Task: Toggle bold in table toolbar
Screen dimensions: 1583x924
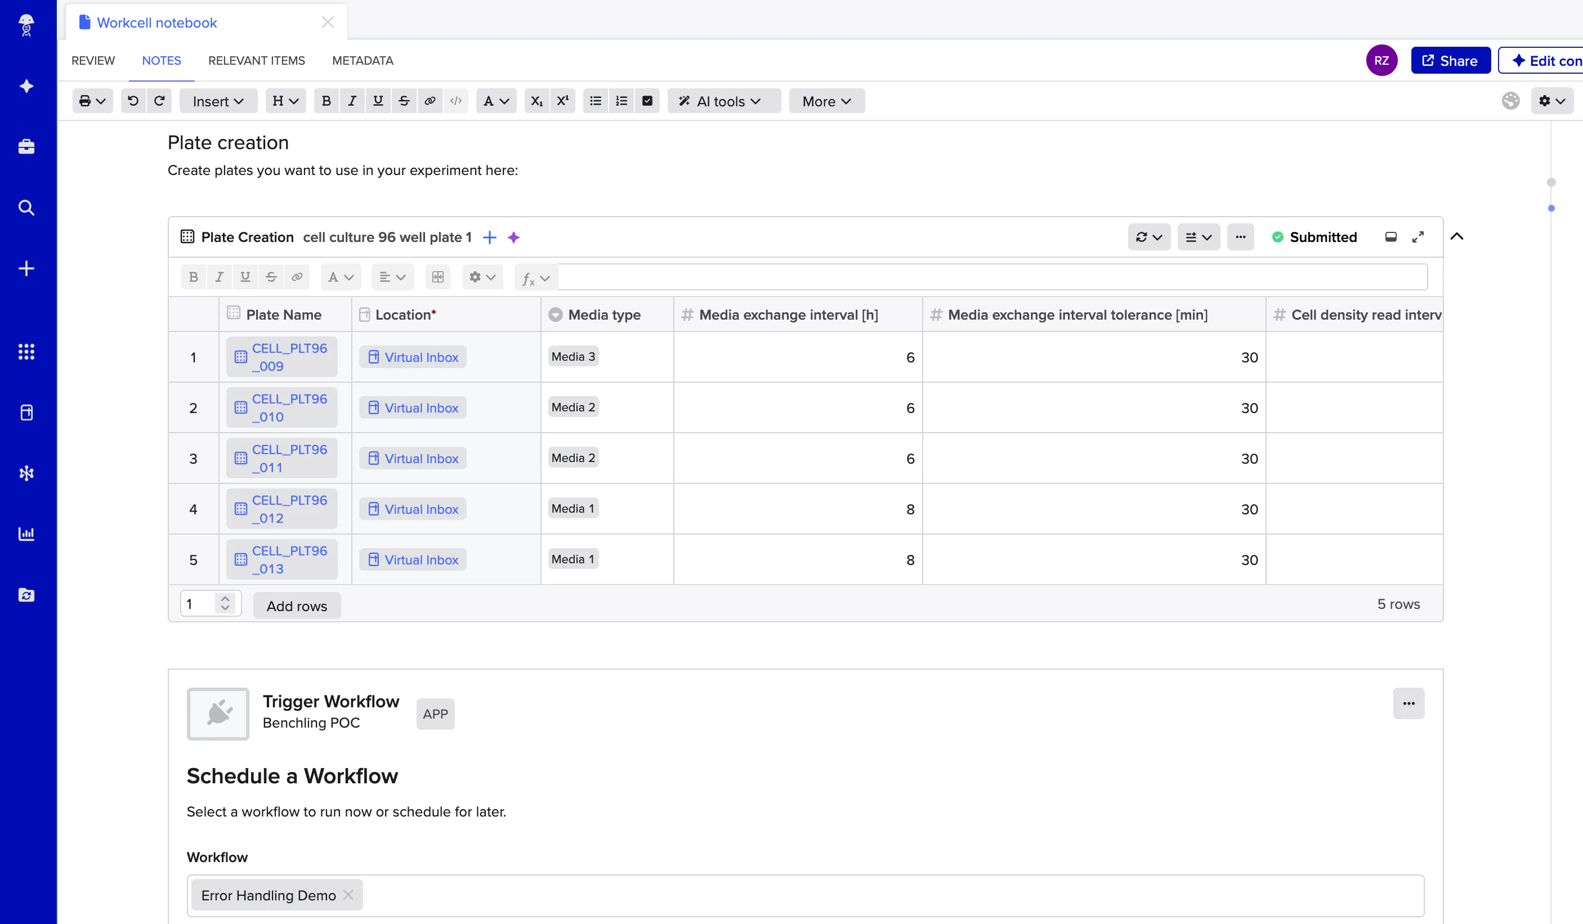Action: coord(194,277)
